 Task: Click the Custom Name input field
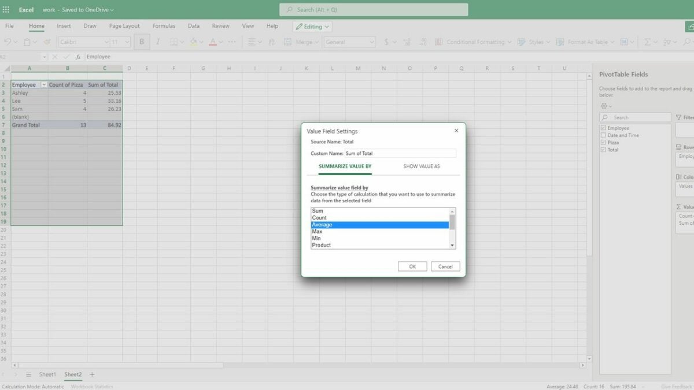tap(400, 154)
